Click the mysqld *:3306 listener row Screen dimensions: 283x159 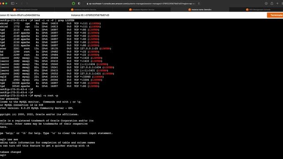click(51, 80)
